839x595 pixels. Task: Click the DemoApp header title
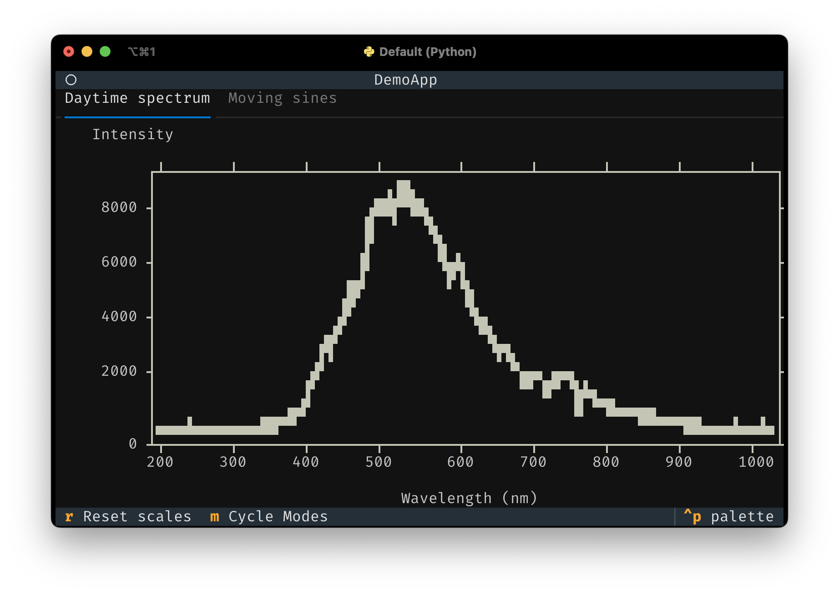405,80
